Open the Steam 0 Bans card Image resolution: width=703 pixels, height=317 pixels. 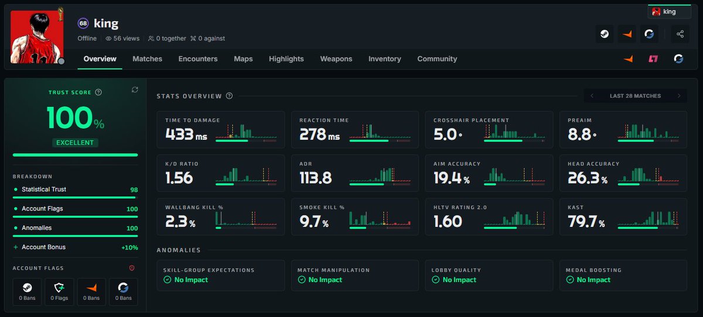28,292
